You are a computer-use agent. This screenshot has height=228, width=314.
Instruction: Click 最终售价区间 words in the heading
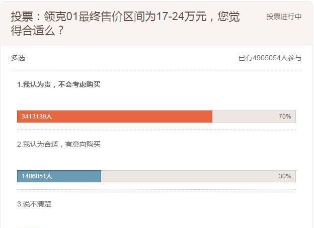107,17
